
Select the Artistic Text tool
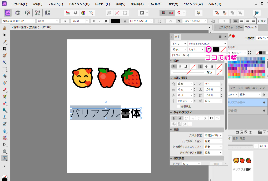click(x=5, y=158)
